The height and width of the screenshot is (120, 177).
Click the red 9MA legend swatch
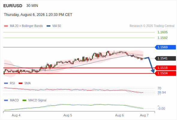click(x=20, y=83)
